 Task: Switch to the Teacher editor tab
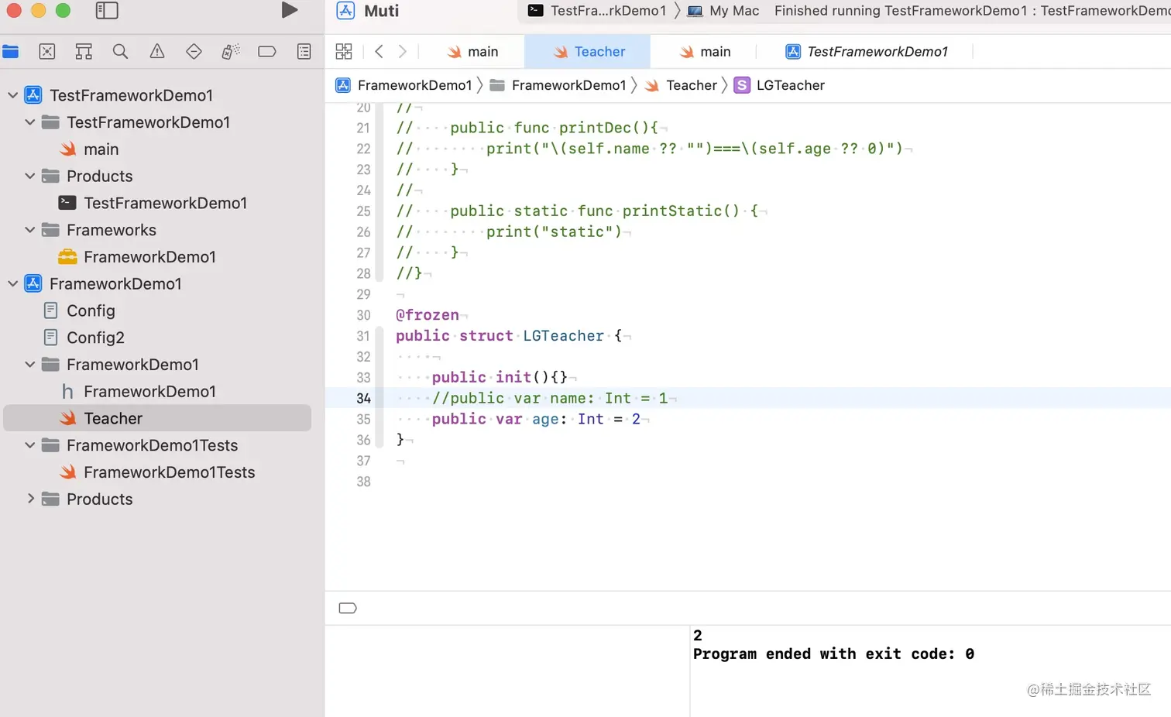pyautogui.click(x=589, y=52)
